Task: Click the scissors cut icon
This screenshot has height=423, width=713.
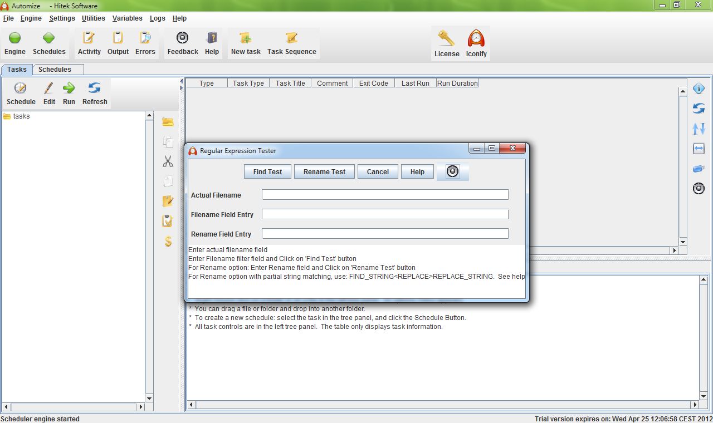Action: coord(168,161)
